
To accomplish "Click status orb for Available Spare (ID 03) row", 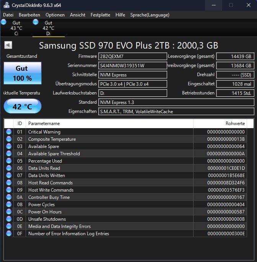I will (9, 146).
